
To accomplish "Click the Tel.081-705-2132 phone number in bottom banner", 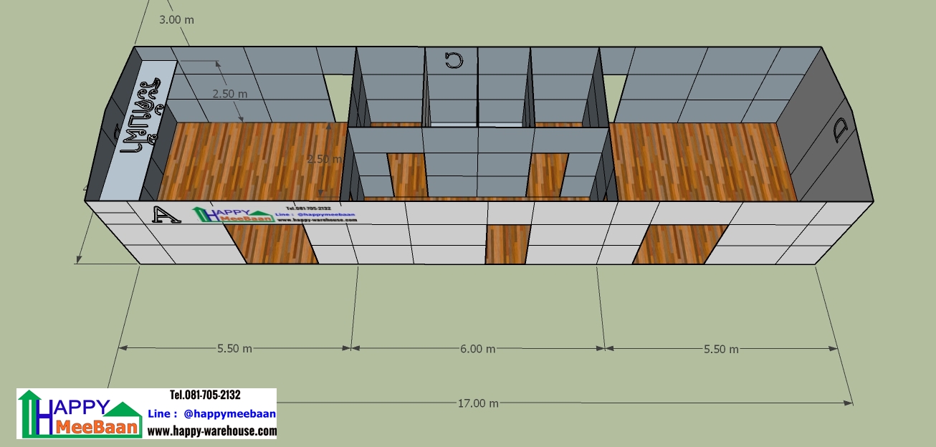I will [x=205, y=395].
